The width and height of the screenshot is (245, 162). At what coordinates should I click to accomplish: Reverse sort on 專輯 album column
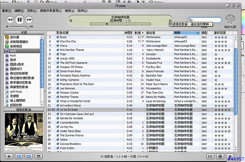point(186,33)
